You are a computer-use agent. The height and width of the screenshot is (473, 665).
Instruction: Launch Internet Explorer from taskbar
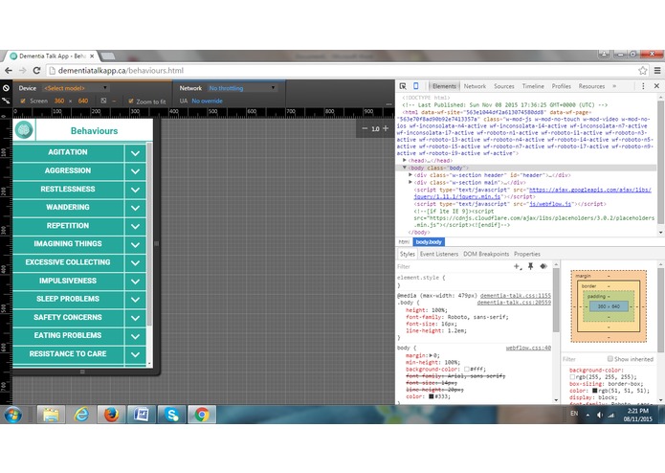point(81,415)
